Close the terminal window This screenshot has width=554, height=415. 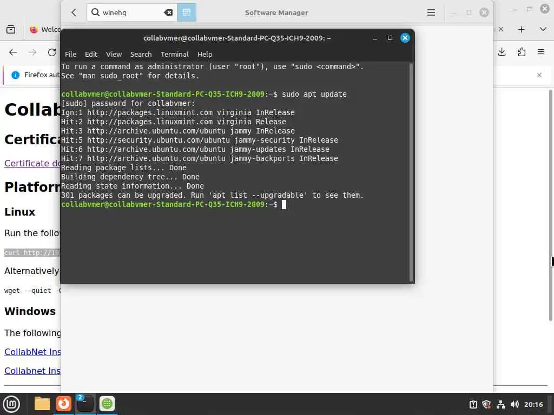click(x=405, y=38)
